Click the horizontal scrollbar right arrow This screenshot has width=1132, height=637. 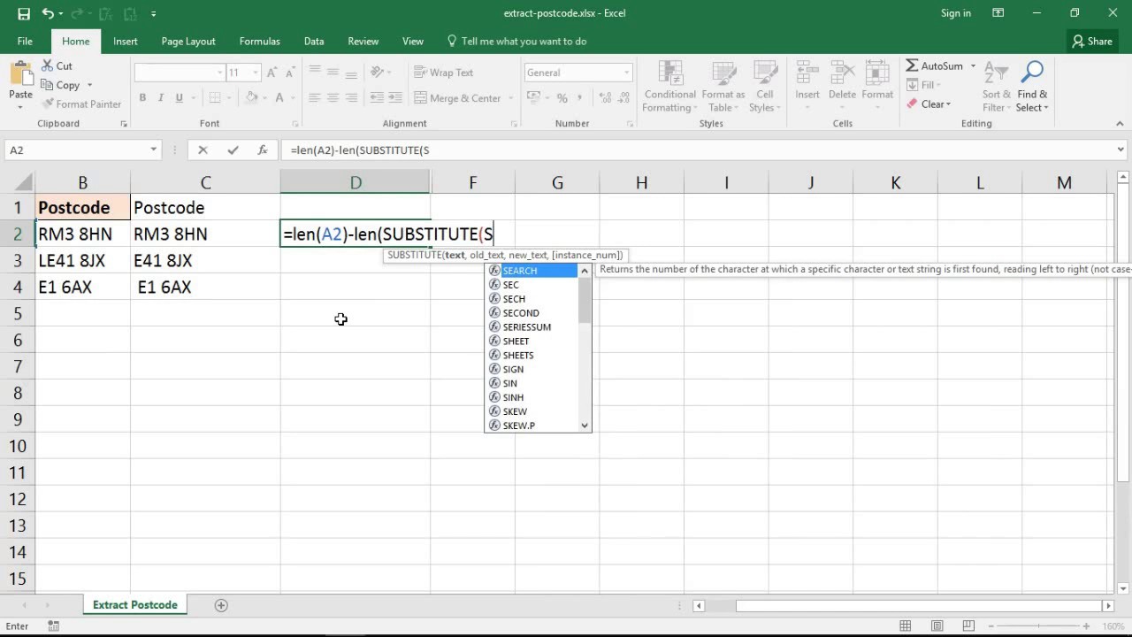click(x=1107, y=606)
